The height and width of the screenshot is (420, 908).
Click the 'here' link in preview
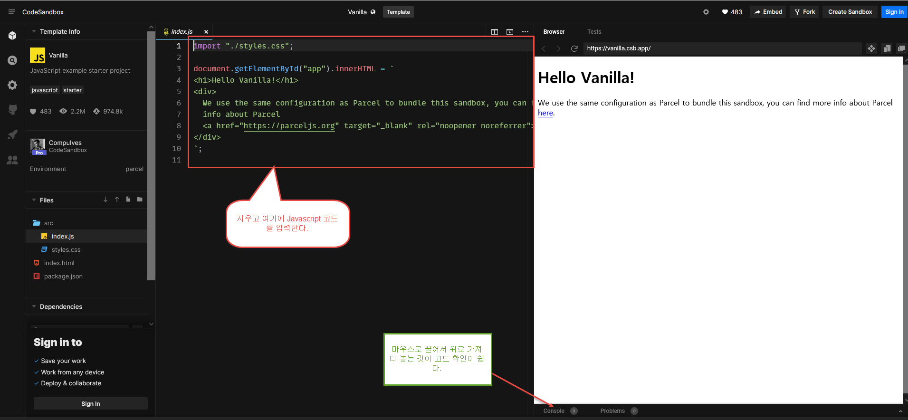tap(545, 113)
